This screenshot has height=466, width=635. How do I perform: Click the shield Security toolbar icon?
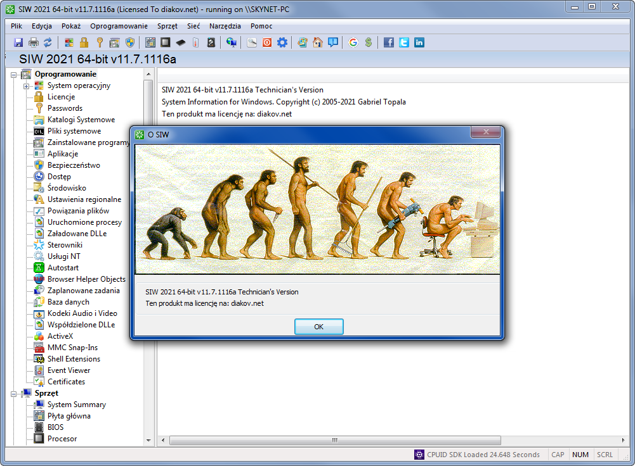tap(130, 42)
